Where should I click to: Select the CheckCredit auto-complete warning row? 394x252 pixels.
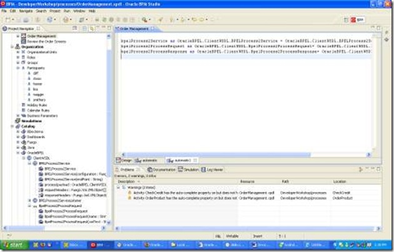pyautogui.click(x=248, y=193)
